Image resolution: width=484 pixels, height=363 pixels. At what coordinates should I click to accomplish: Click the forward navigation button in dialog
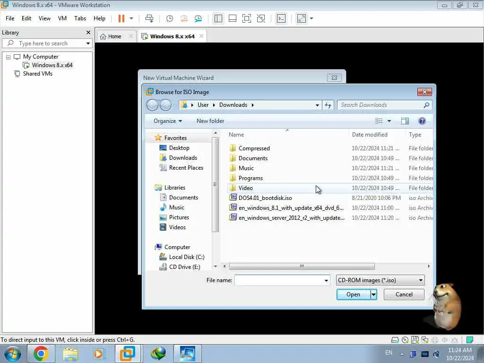(x=166, y=105)
